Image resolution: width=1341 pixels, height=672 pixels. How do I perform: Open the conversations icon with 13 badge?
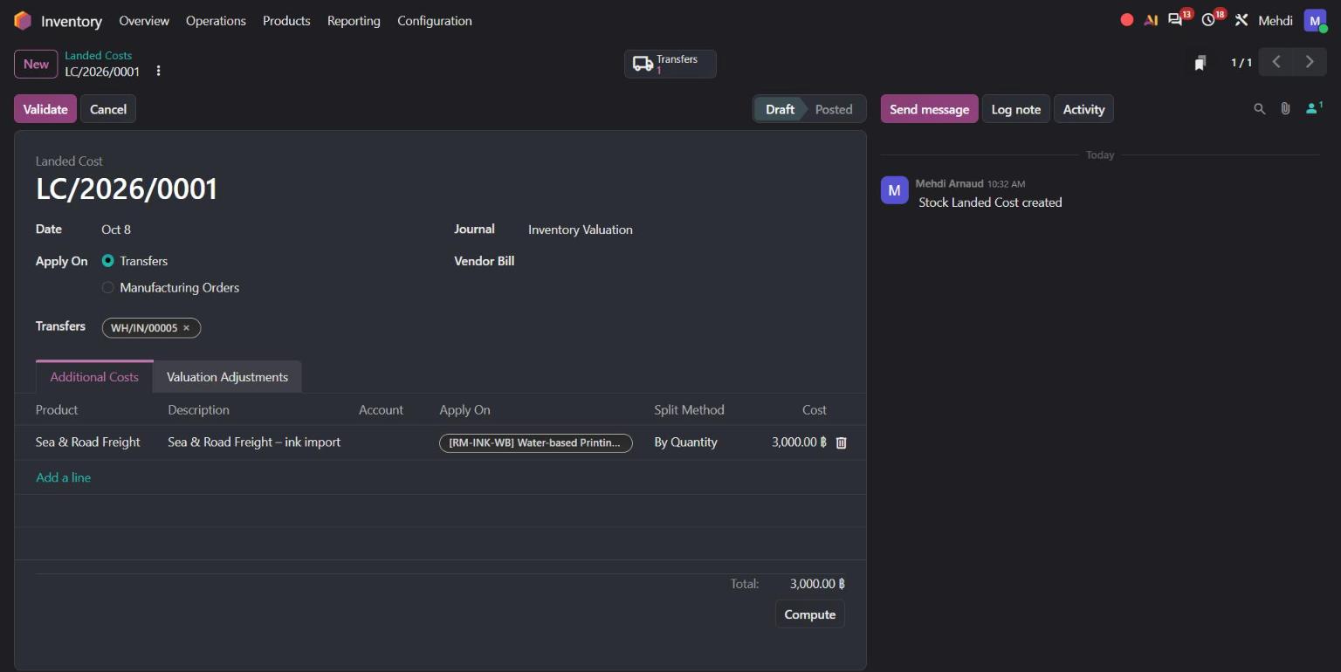1175,20
